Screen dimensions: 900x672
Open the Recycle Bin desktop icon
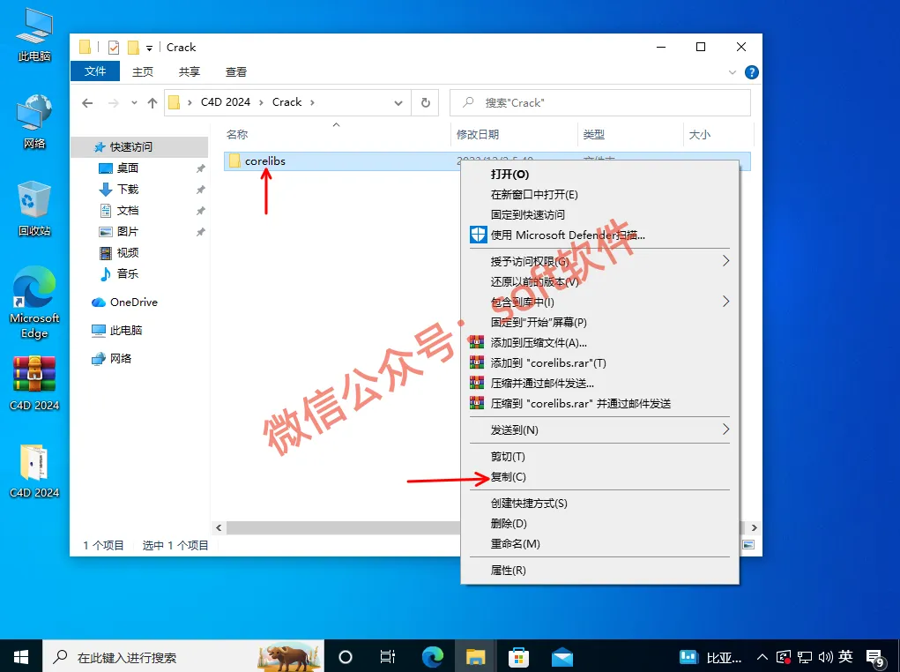pyautogui.click(x=33, y=209)
